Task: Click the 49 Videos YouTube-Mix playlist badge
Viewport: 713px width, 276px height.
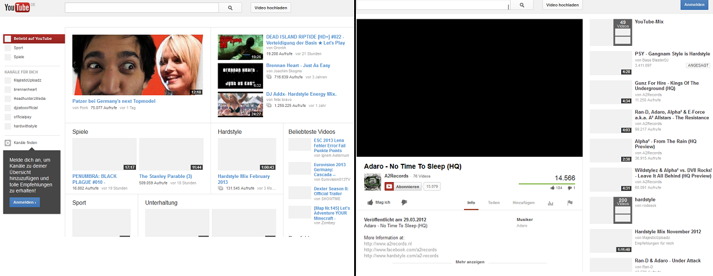Action: pos(622,32)
